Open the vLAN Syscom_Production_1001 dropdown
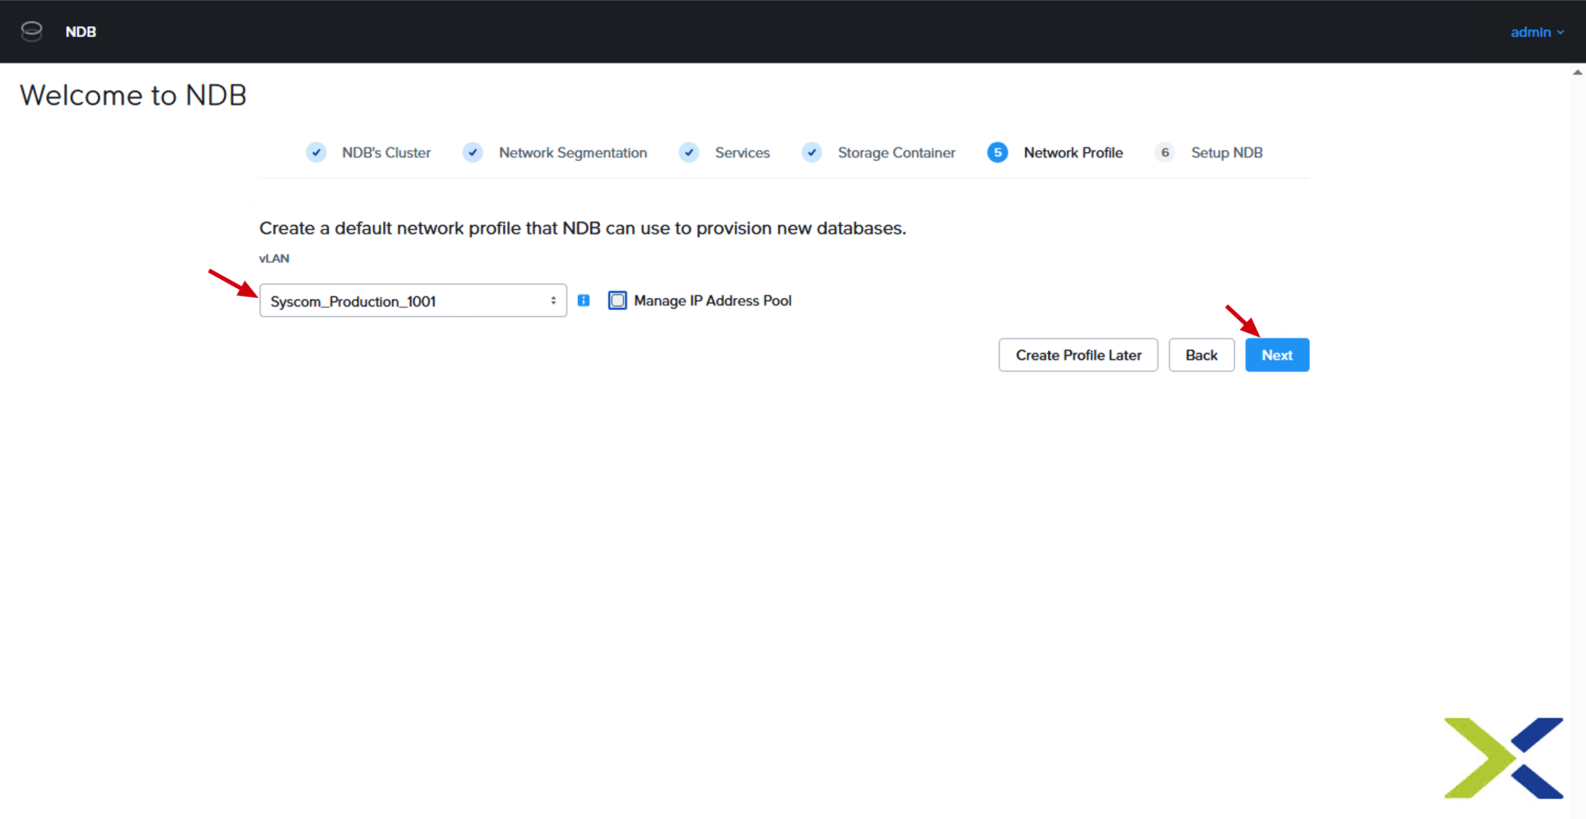This screenshot has width=1586, height=819. 413,301
